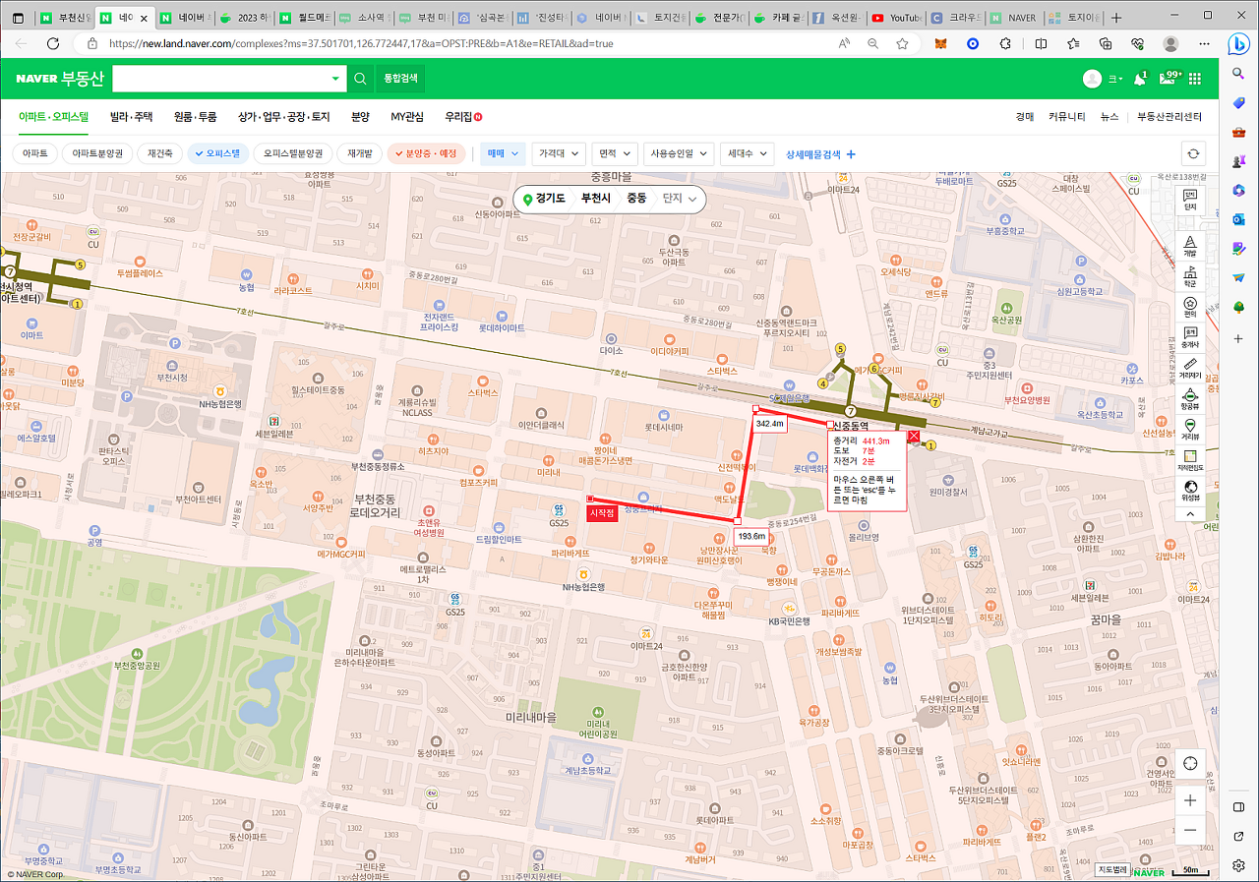Open the 단지 breadcrumb dropdown on map
This screenshot has width=1259, height=882.
tap(680, 199)
